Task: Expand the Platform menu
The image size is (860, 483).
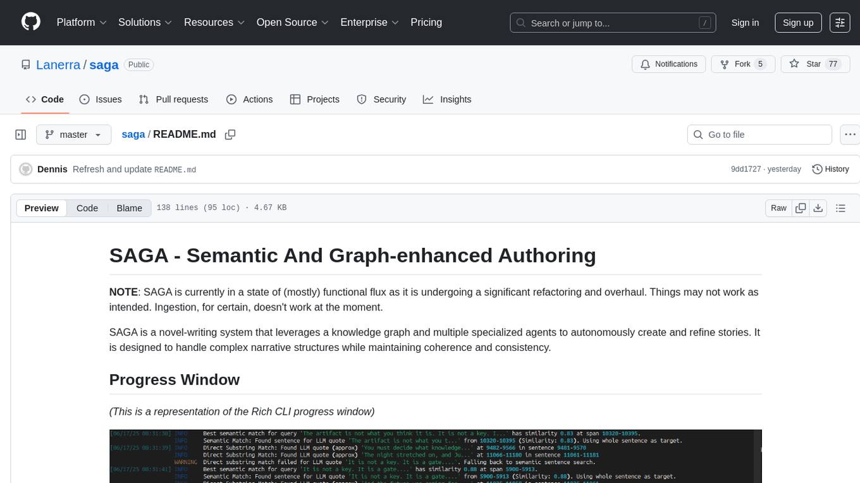Action: tap(80, 22)
